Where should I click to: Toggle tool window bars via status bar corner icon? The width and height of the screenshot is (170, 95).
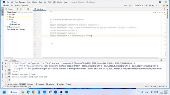point(3,87)
